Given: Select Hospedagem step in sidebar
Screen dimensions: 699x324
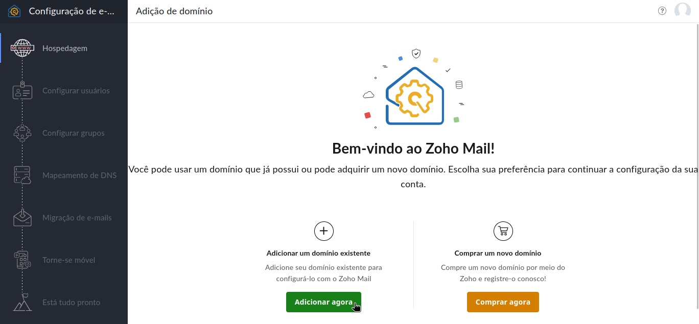Looking at the screenshot, I should pos(65,48).
